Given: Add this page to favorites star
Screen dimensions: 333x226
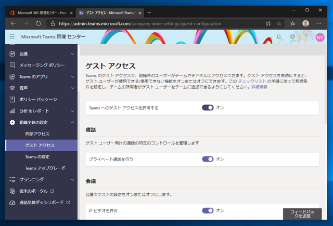Looking at the screenshot, I should point(279,23).
